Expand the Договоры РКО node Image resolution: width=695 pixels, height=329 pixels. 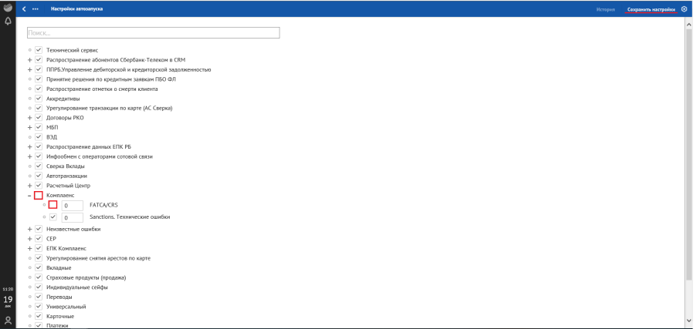tap(29, 118)
